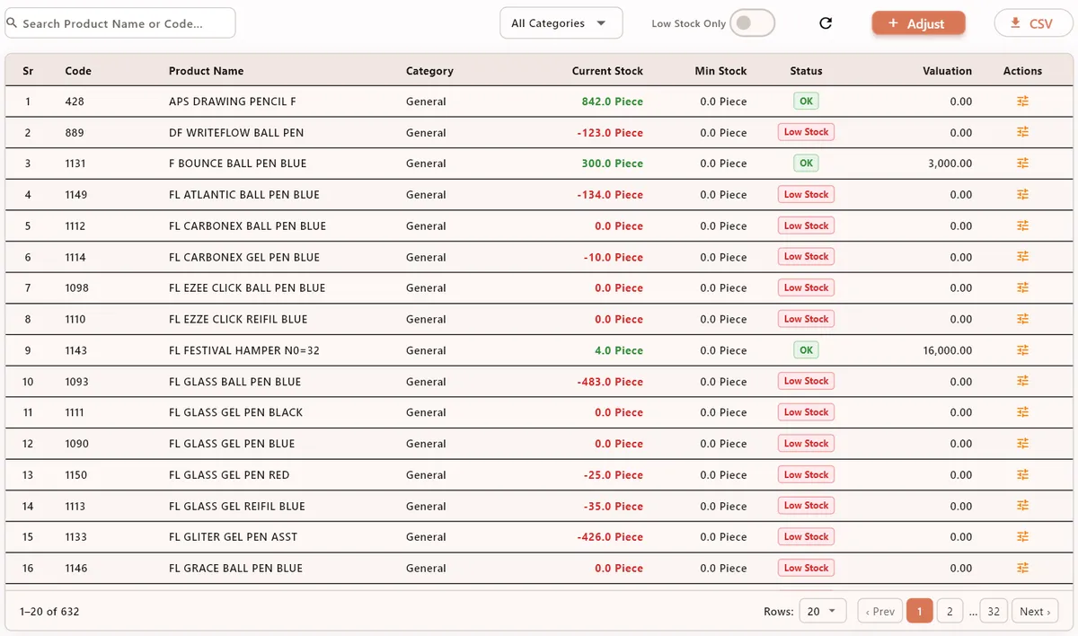Enable the Low Stock Only switch
This screenshot has height=636, width=1078.
click(753, 23)
